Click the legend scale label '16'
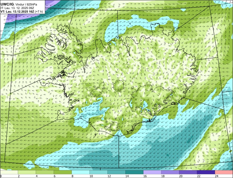The height and width of the screenshot is (178, 233). [x=145, y=176]
